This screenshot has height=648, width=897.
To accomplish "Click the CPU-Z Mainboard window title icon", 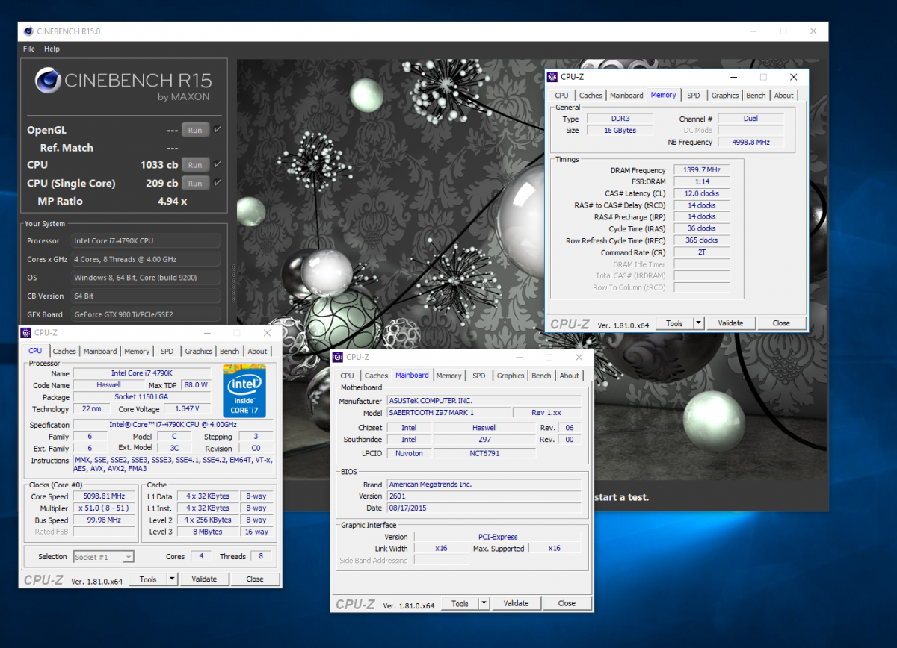I will [338, 357].
